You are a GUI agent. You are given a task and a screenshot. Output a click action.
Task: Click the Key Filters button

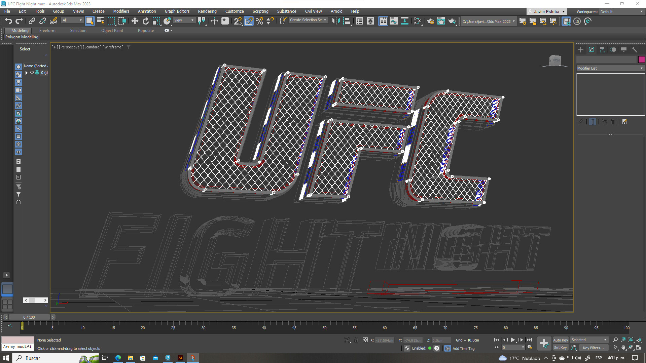coord(593,348)
